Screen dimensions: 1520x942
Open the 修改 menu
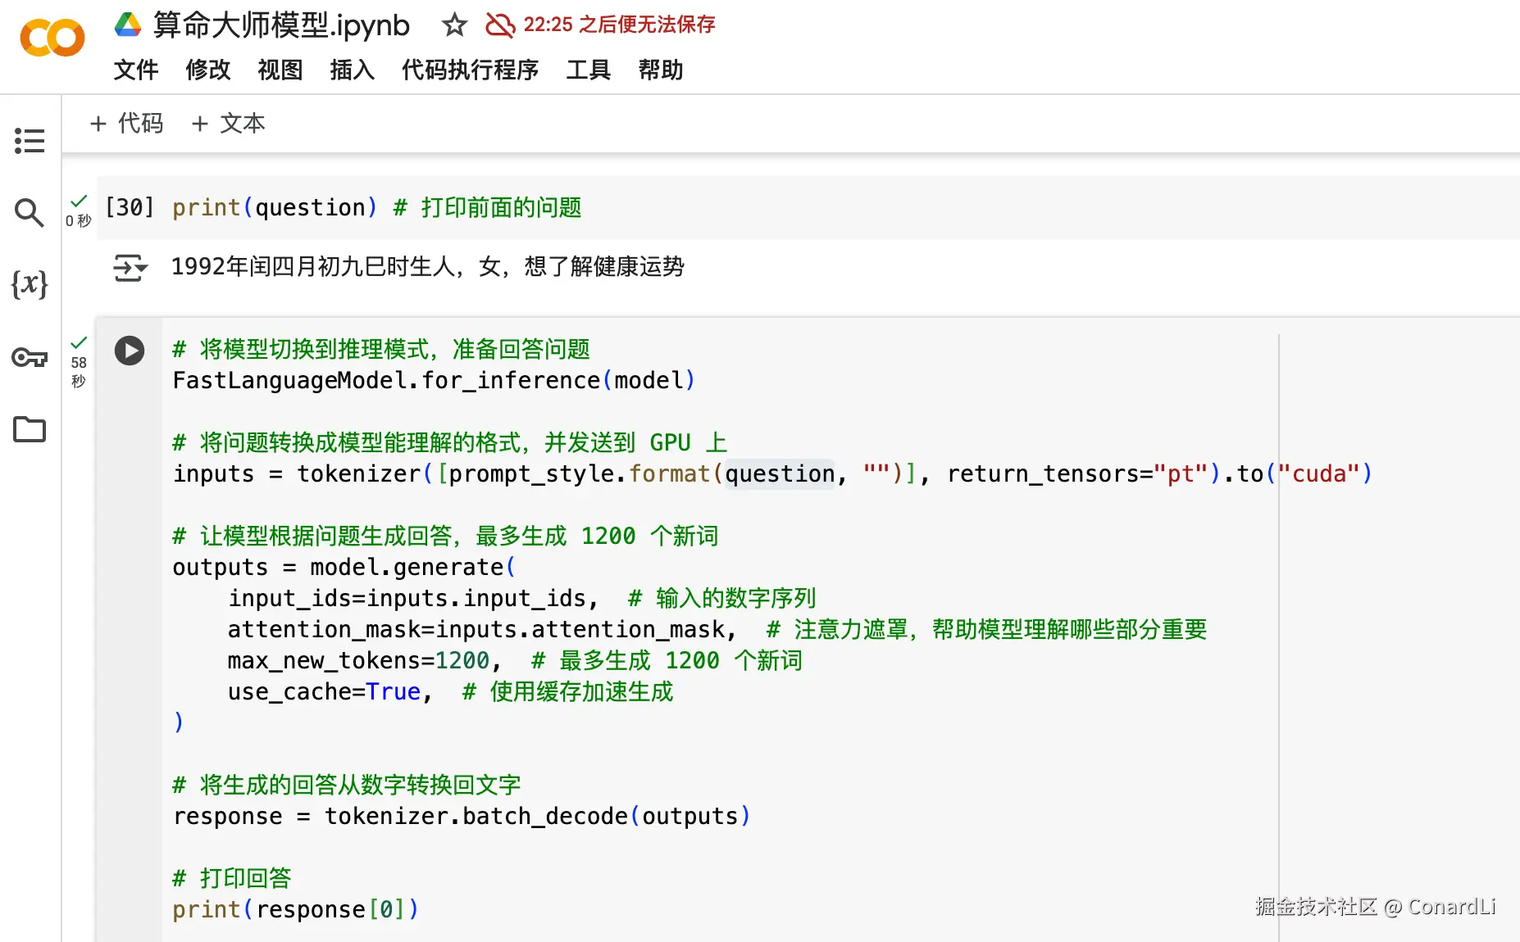coord(208,70)
